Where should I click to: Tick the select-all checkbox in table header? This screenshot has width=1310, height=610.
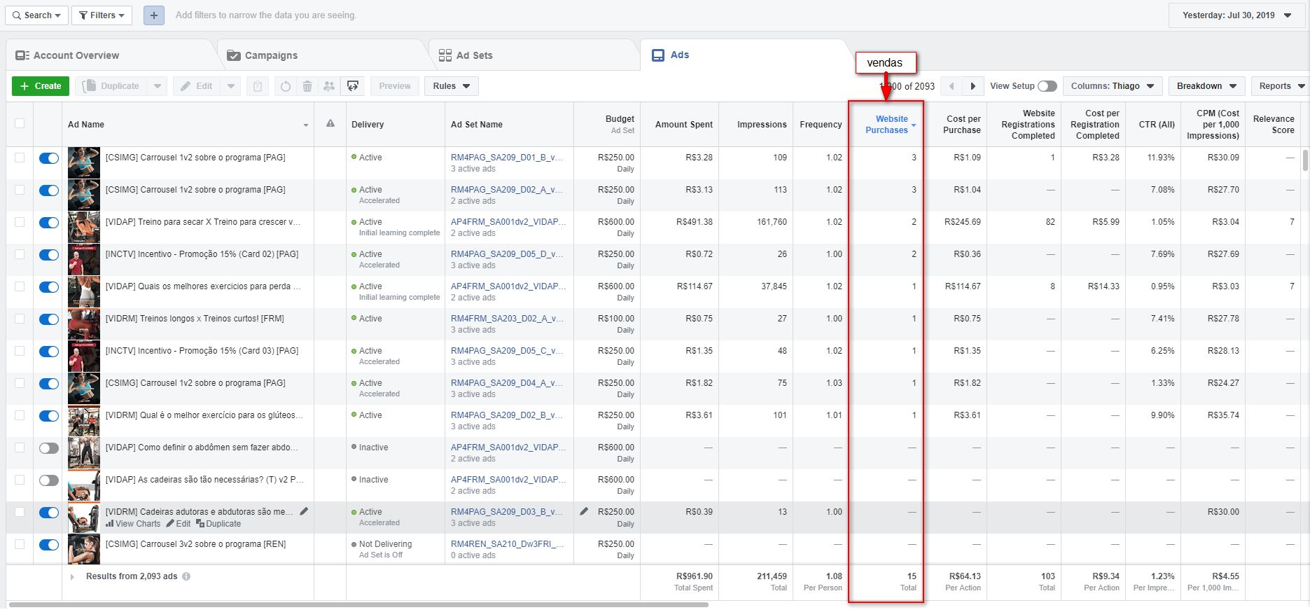click(x=20, y=123)
